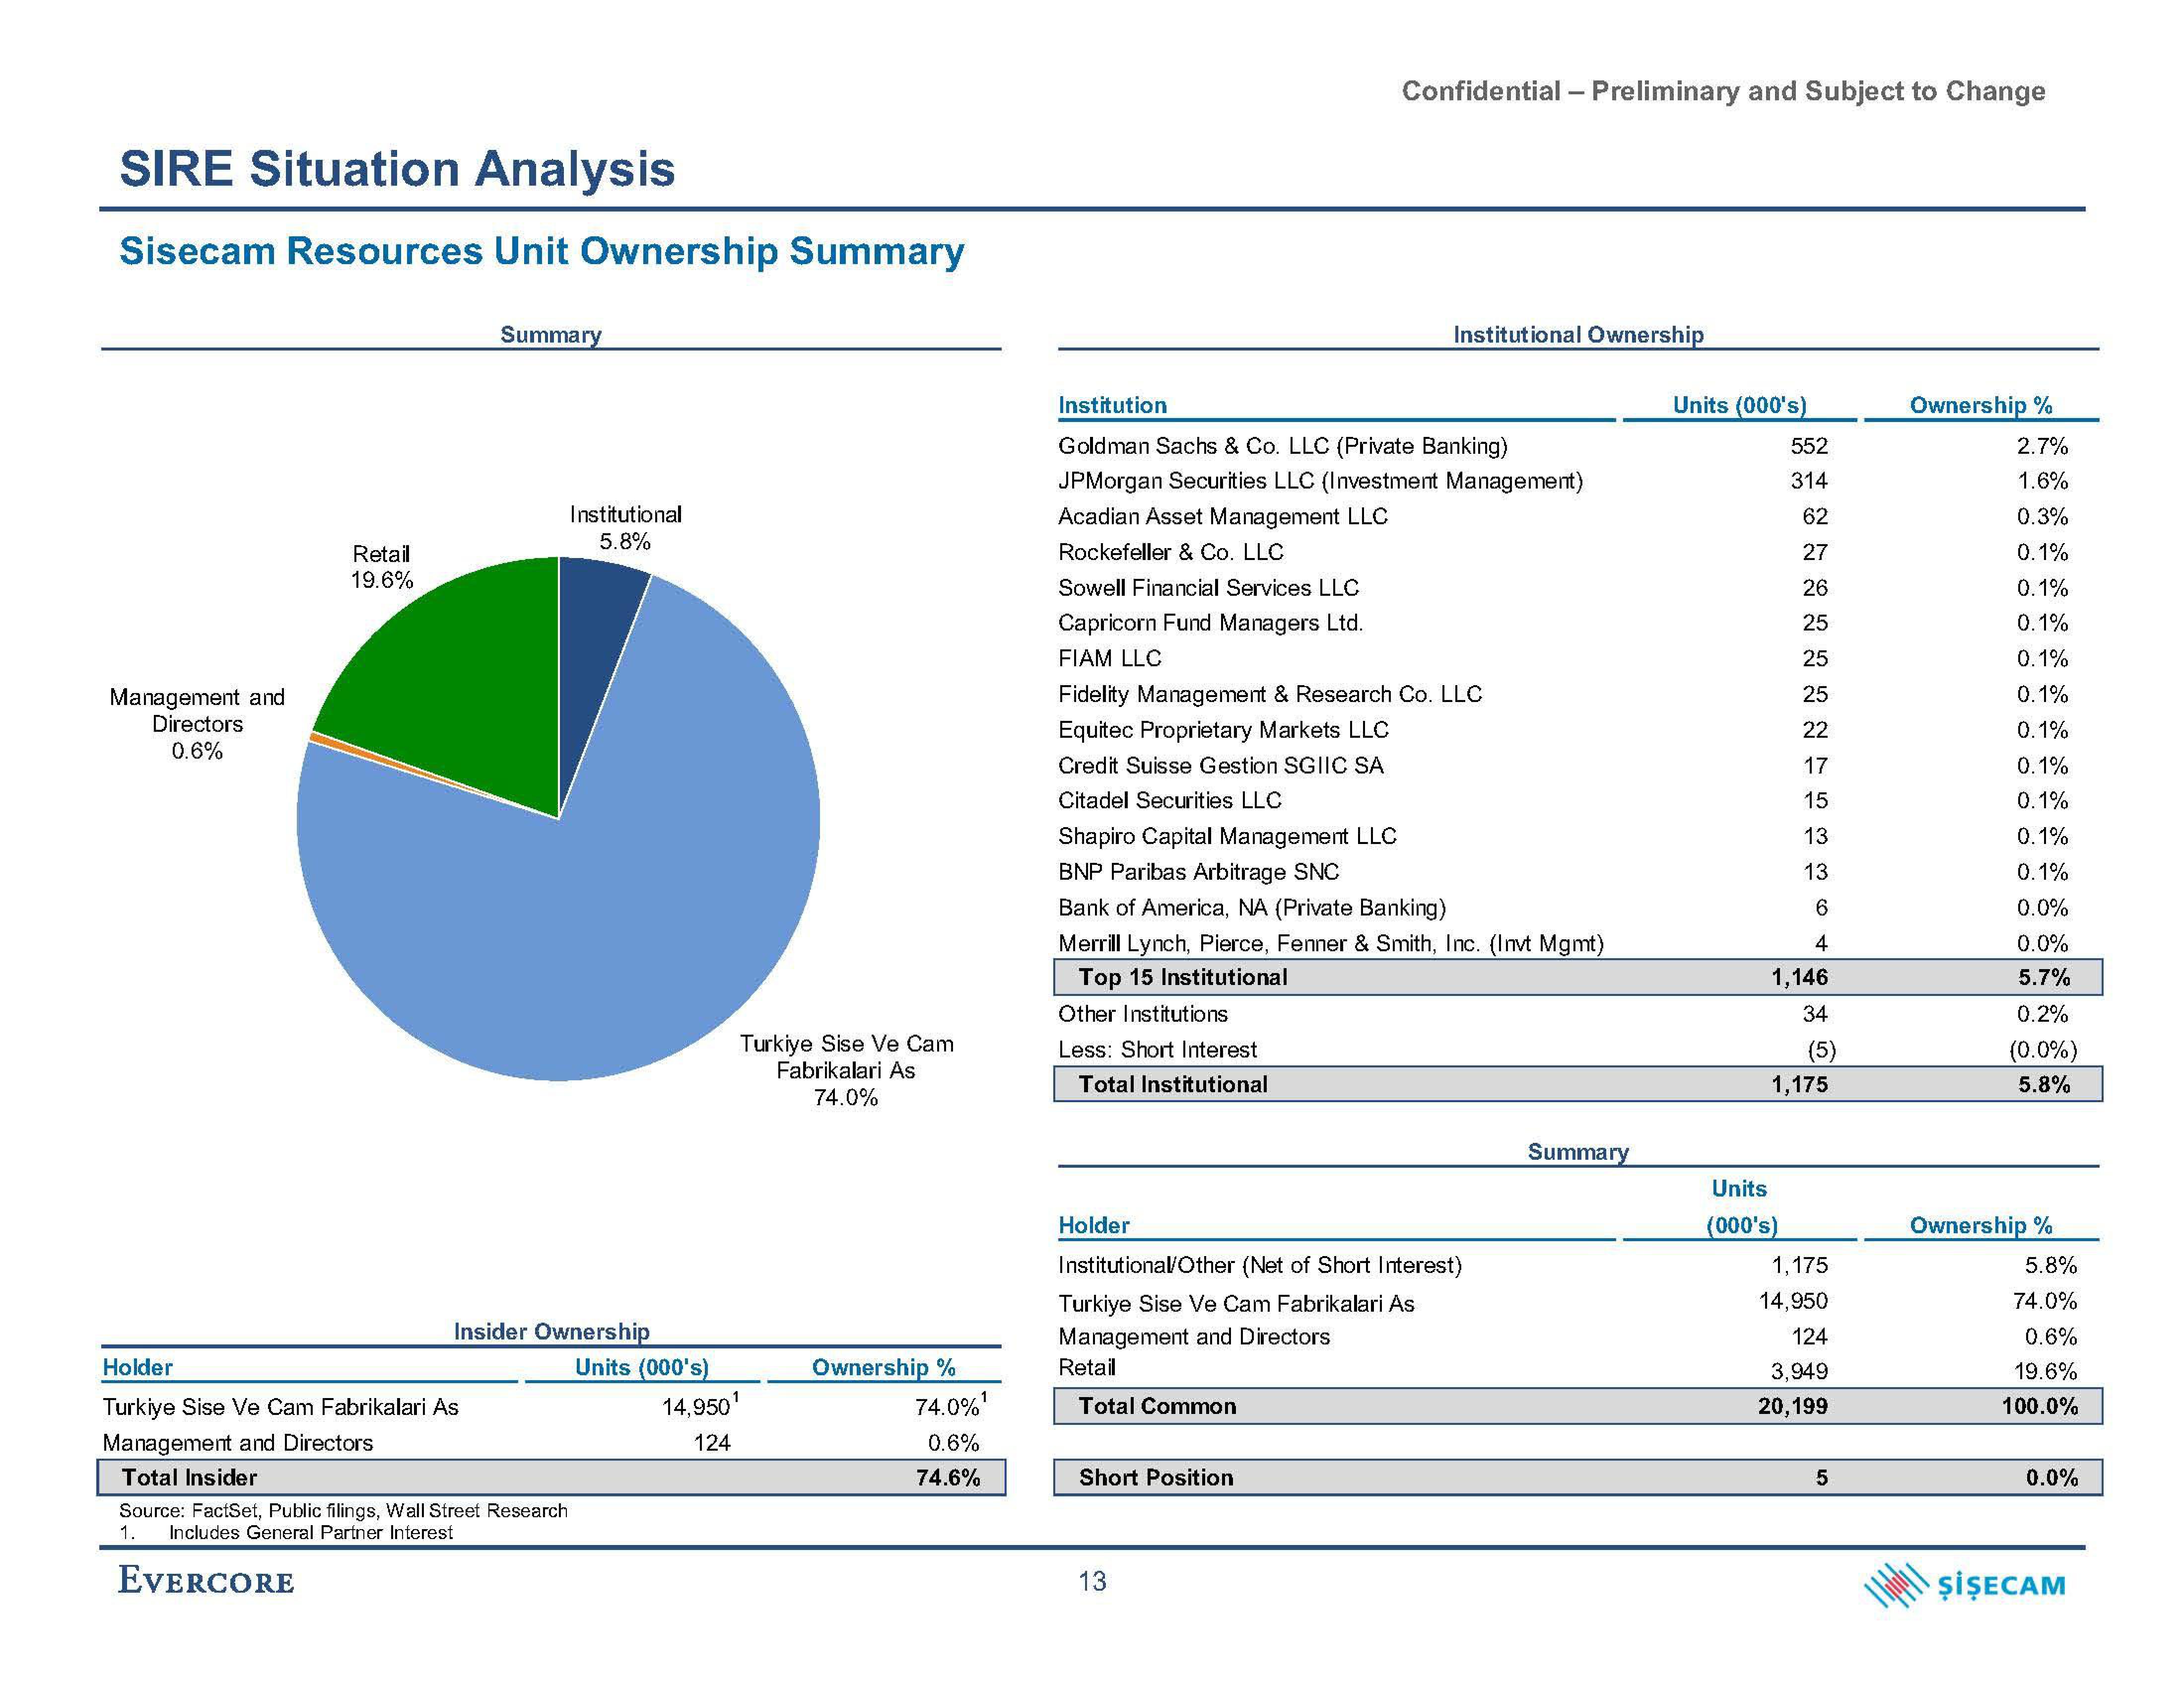
Task: Click the 'Holder' header in Insider Ownership table
Action: point(137,1367)
